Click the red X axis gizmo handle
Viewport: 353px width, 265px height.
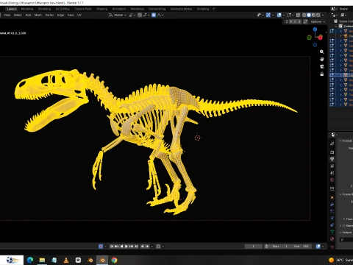coord(320,38)
